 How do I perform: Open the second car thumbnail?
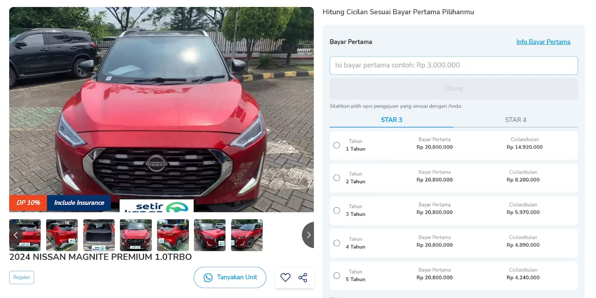(62, 235)
